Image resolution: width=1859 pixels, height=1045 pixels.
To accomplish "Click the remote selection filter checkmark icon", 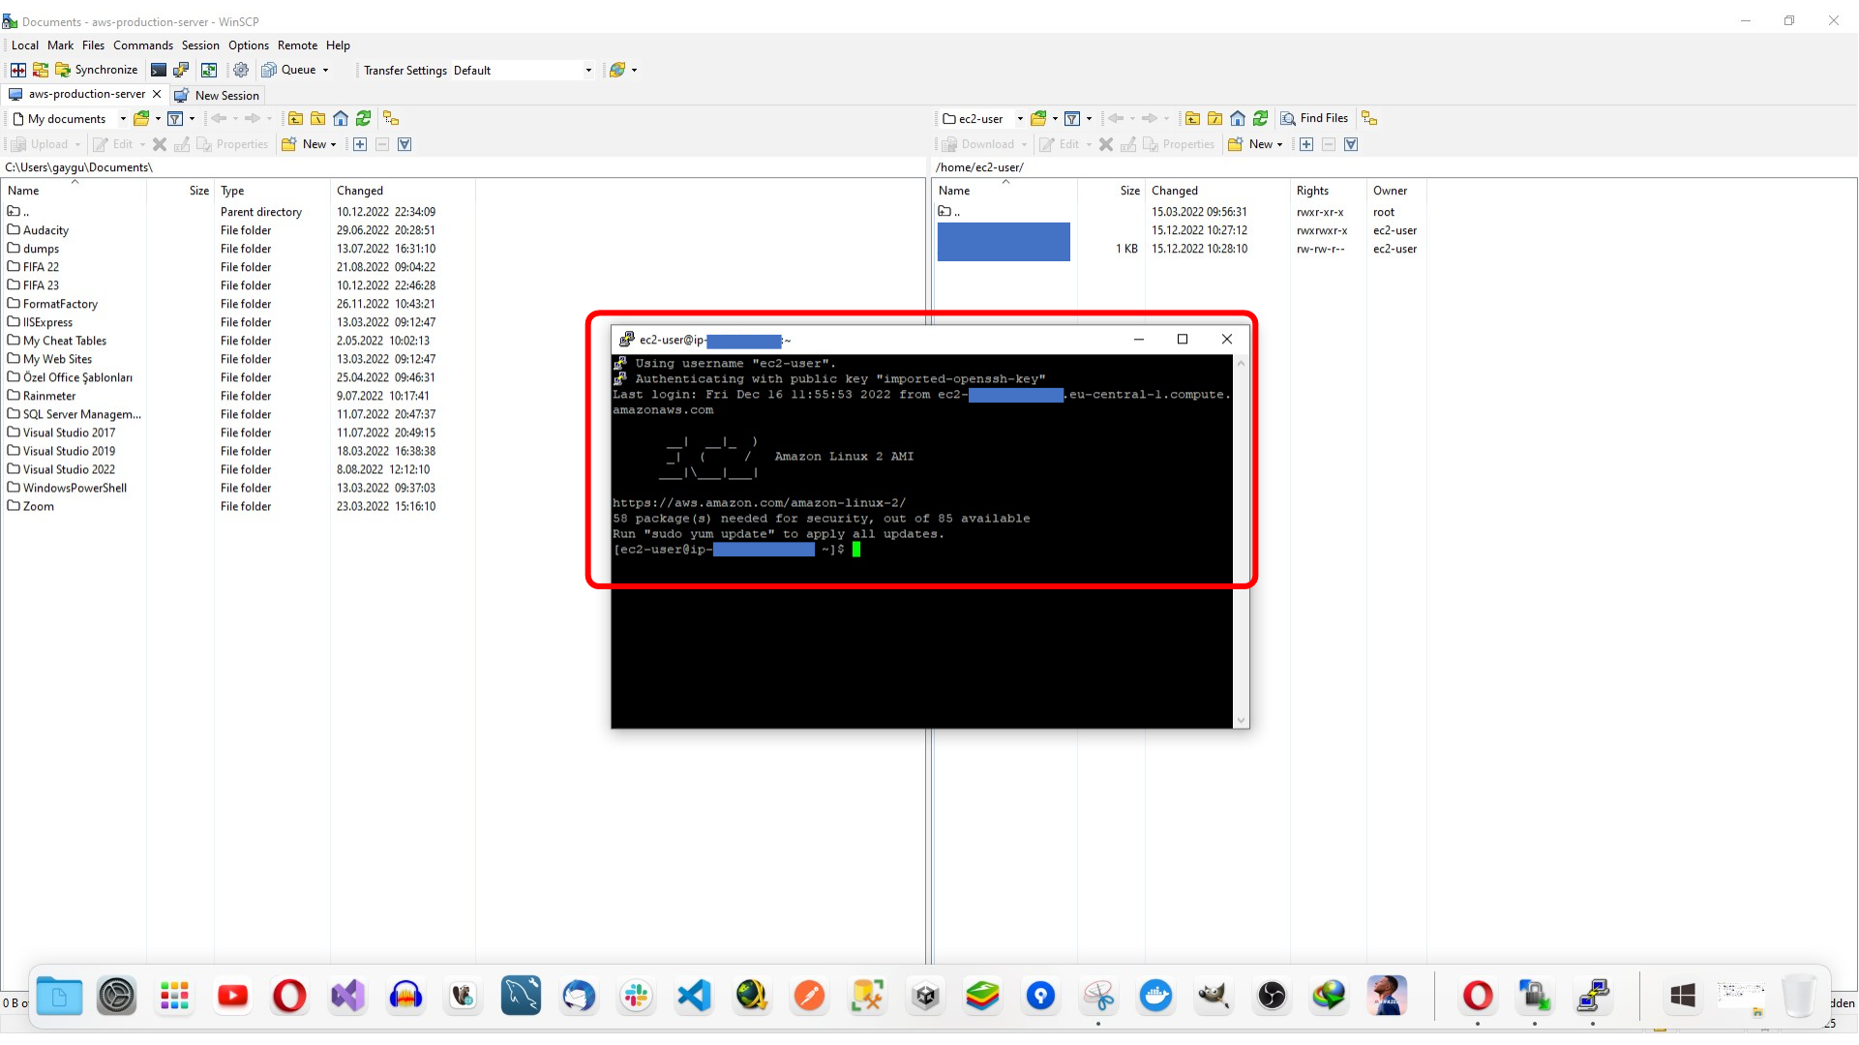I will 1351,144.
